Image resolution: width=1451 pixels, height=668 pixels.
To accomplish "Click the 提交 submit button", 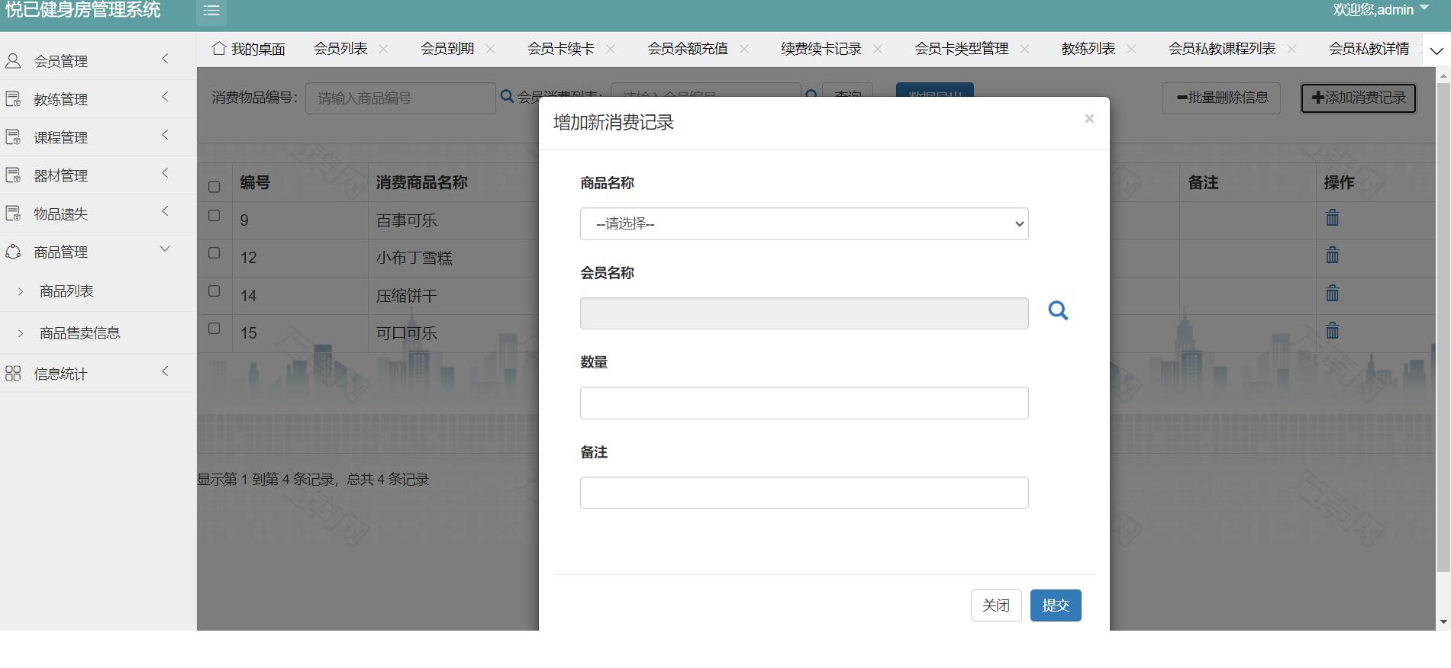I will 1056,605.
